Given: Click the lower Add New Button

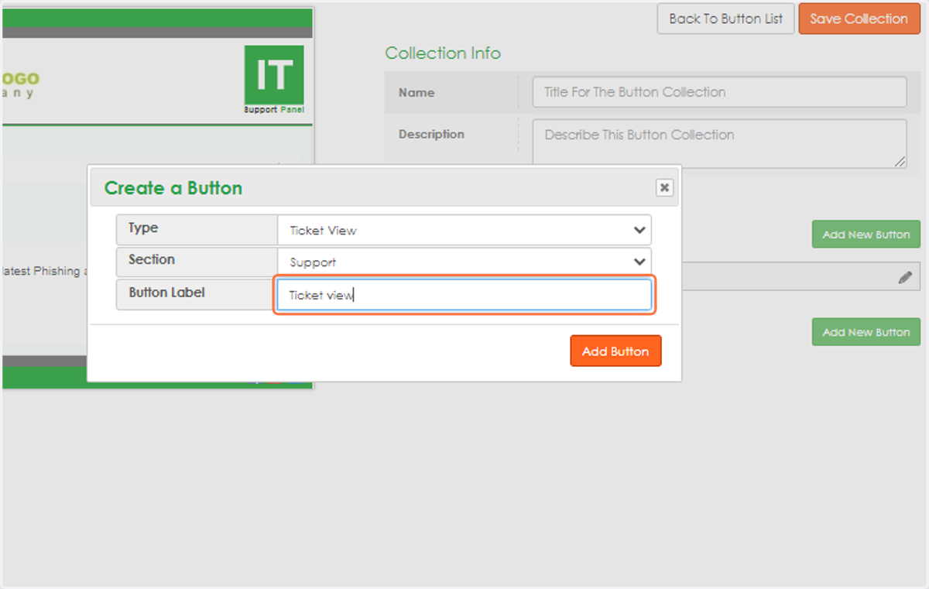Looking at the screenshot, I should pos(866,332).
